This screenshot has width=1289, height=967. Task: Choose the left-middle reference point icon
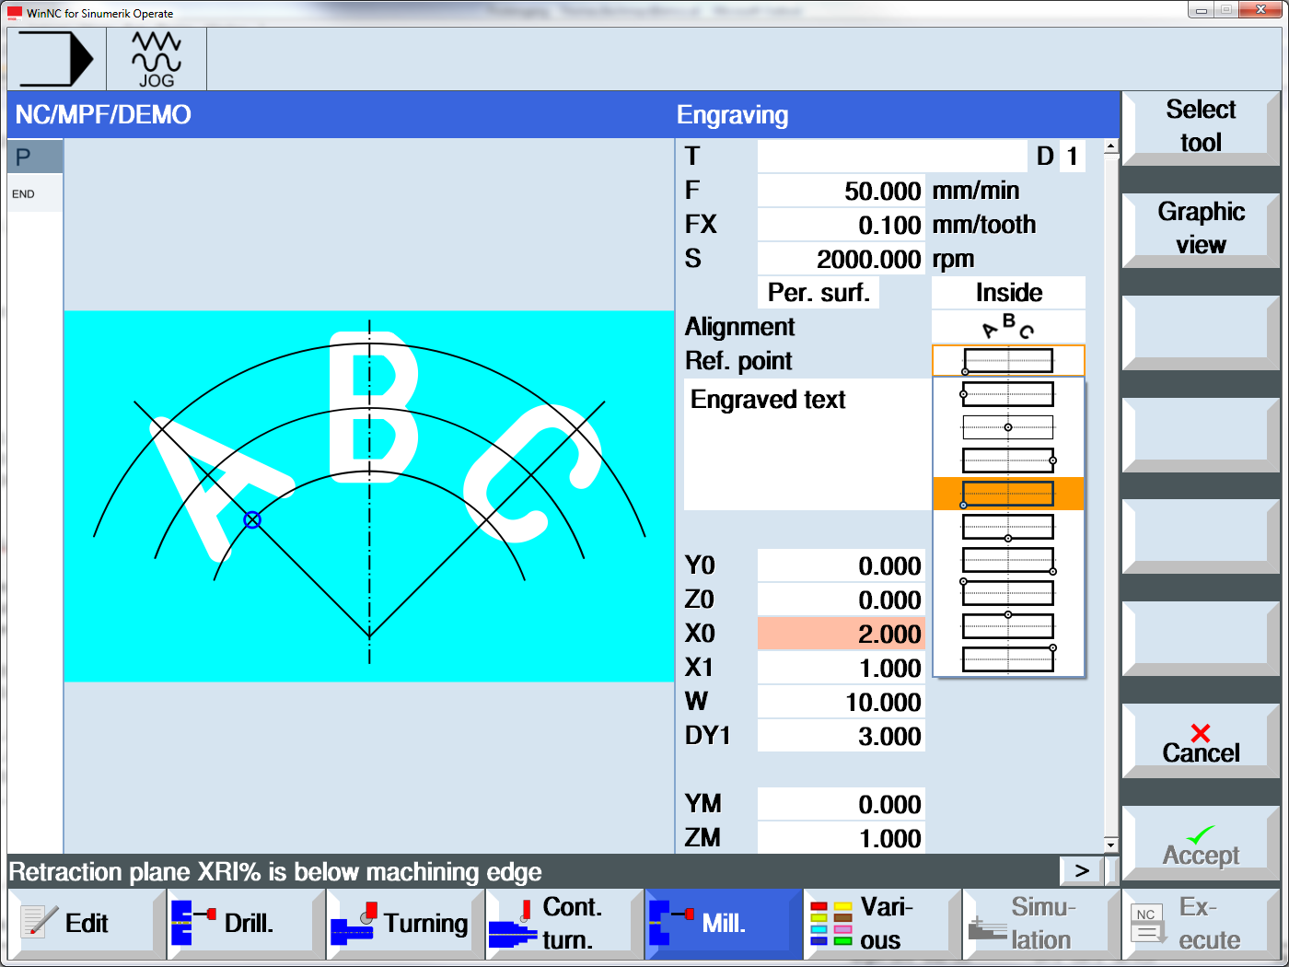point(1008,394)
